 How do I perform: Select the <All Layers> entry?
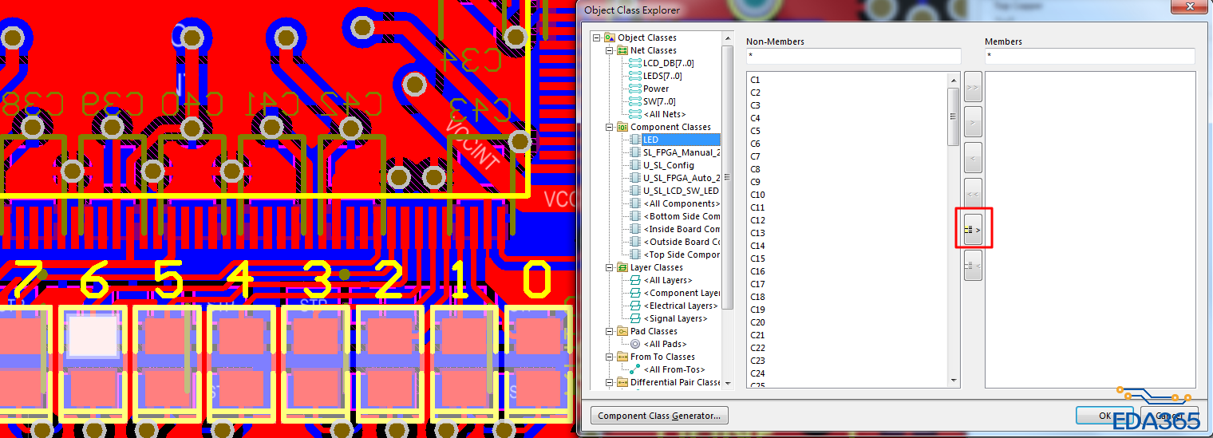[x=668, y=280]
